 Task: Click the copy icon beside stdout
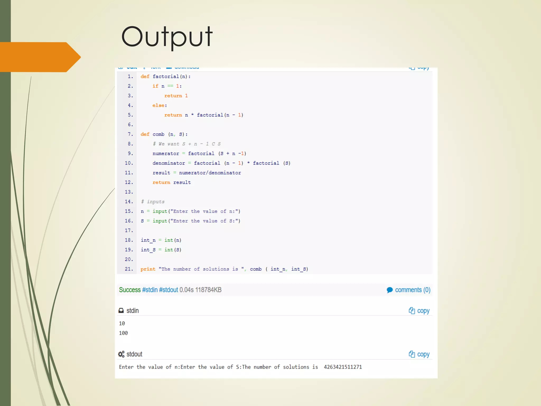tap(412, 354)
